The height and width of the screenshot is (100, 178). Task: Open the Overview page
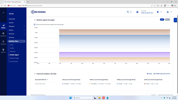(x=12, y=19)
